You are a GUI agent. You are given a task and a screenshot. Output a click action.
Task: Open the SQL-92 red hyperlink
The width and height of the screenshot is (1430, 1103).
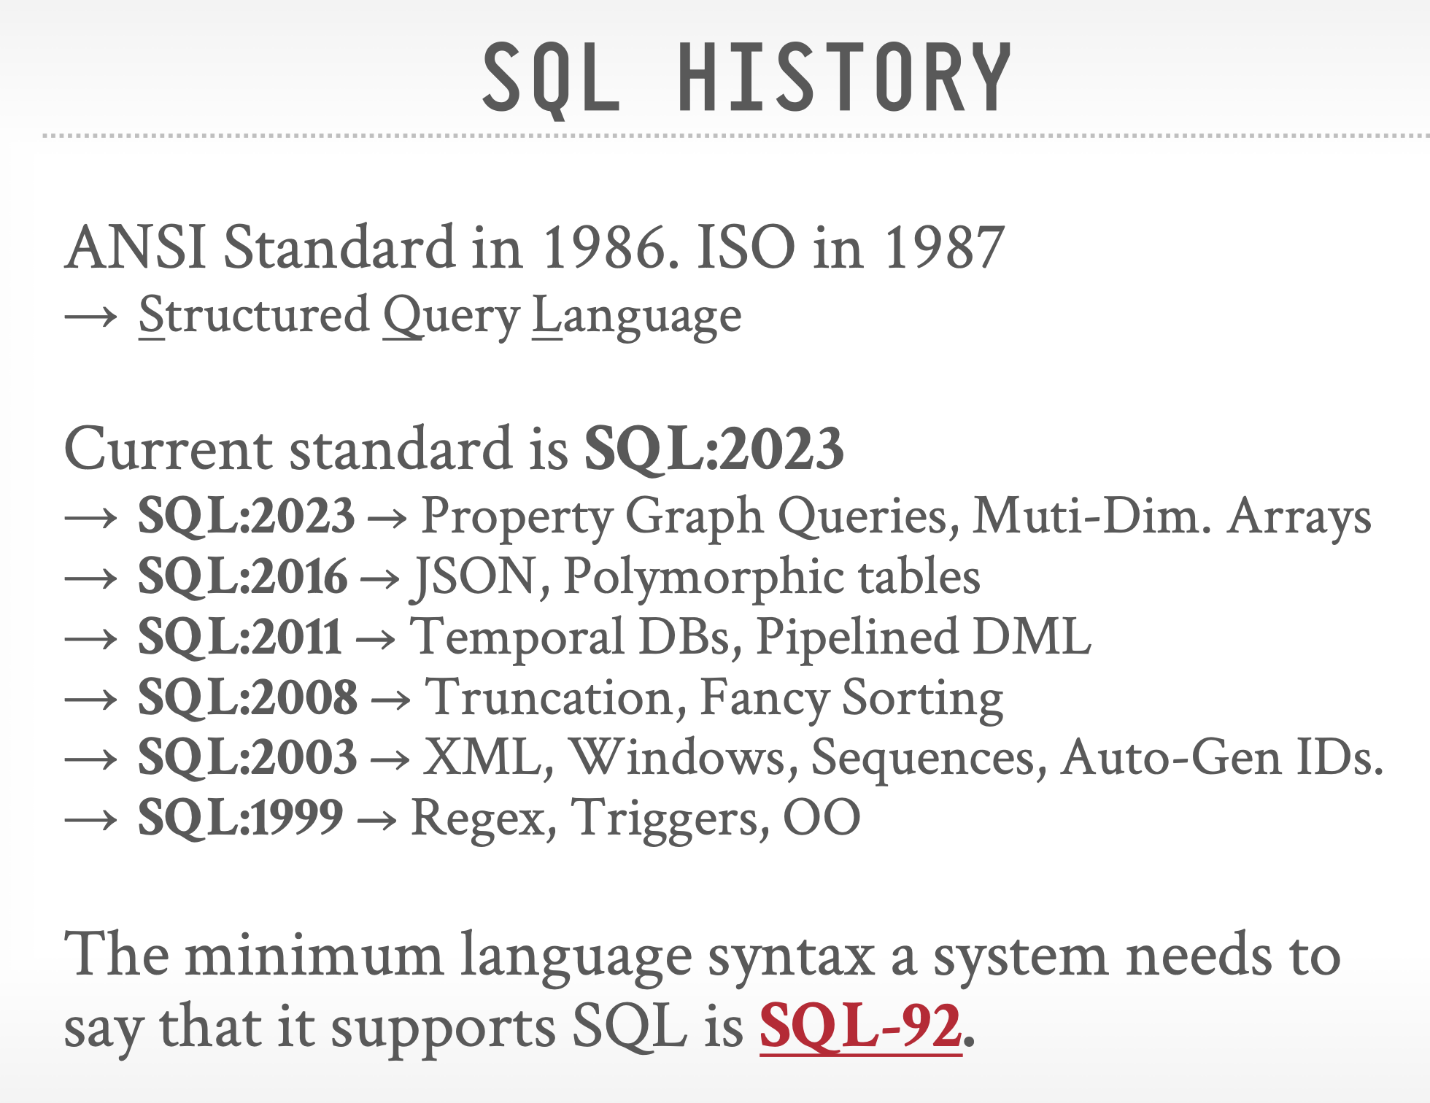click(x=860, y=1026)
